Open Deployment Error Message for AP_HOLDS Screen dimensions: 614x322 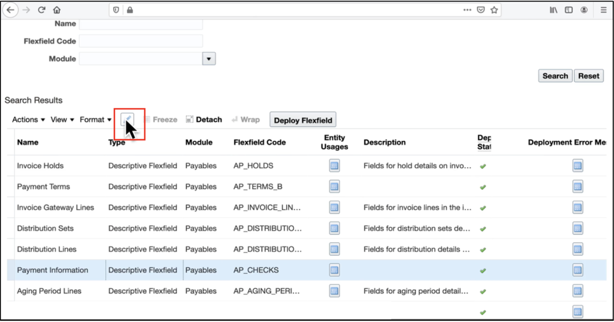[577, 166]
